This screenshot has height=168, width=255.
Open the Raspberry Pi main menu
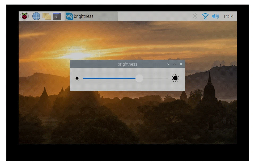tap(24, 16)
